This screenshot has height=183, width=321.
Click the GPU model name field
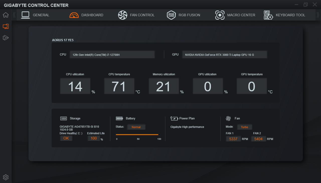224,55
